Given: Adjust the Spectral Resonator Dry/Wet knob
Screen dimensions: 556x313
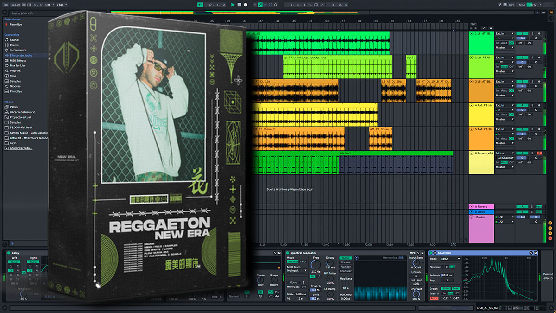Looking at the screenshot, I should click(x=416, y=293).
